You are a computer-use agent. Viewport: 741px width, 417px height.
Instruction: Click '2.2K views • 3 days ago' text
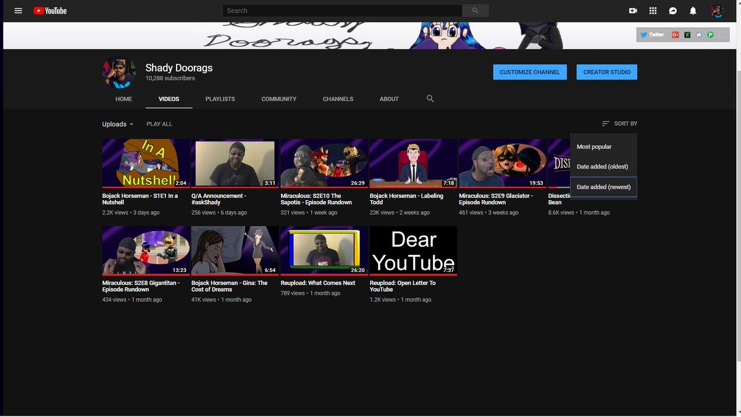[x=131, y=213]
